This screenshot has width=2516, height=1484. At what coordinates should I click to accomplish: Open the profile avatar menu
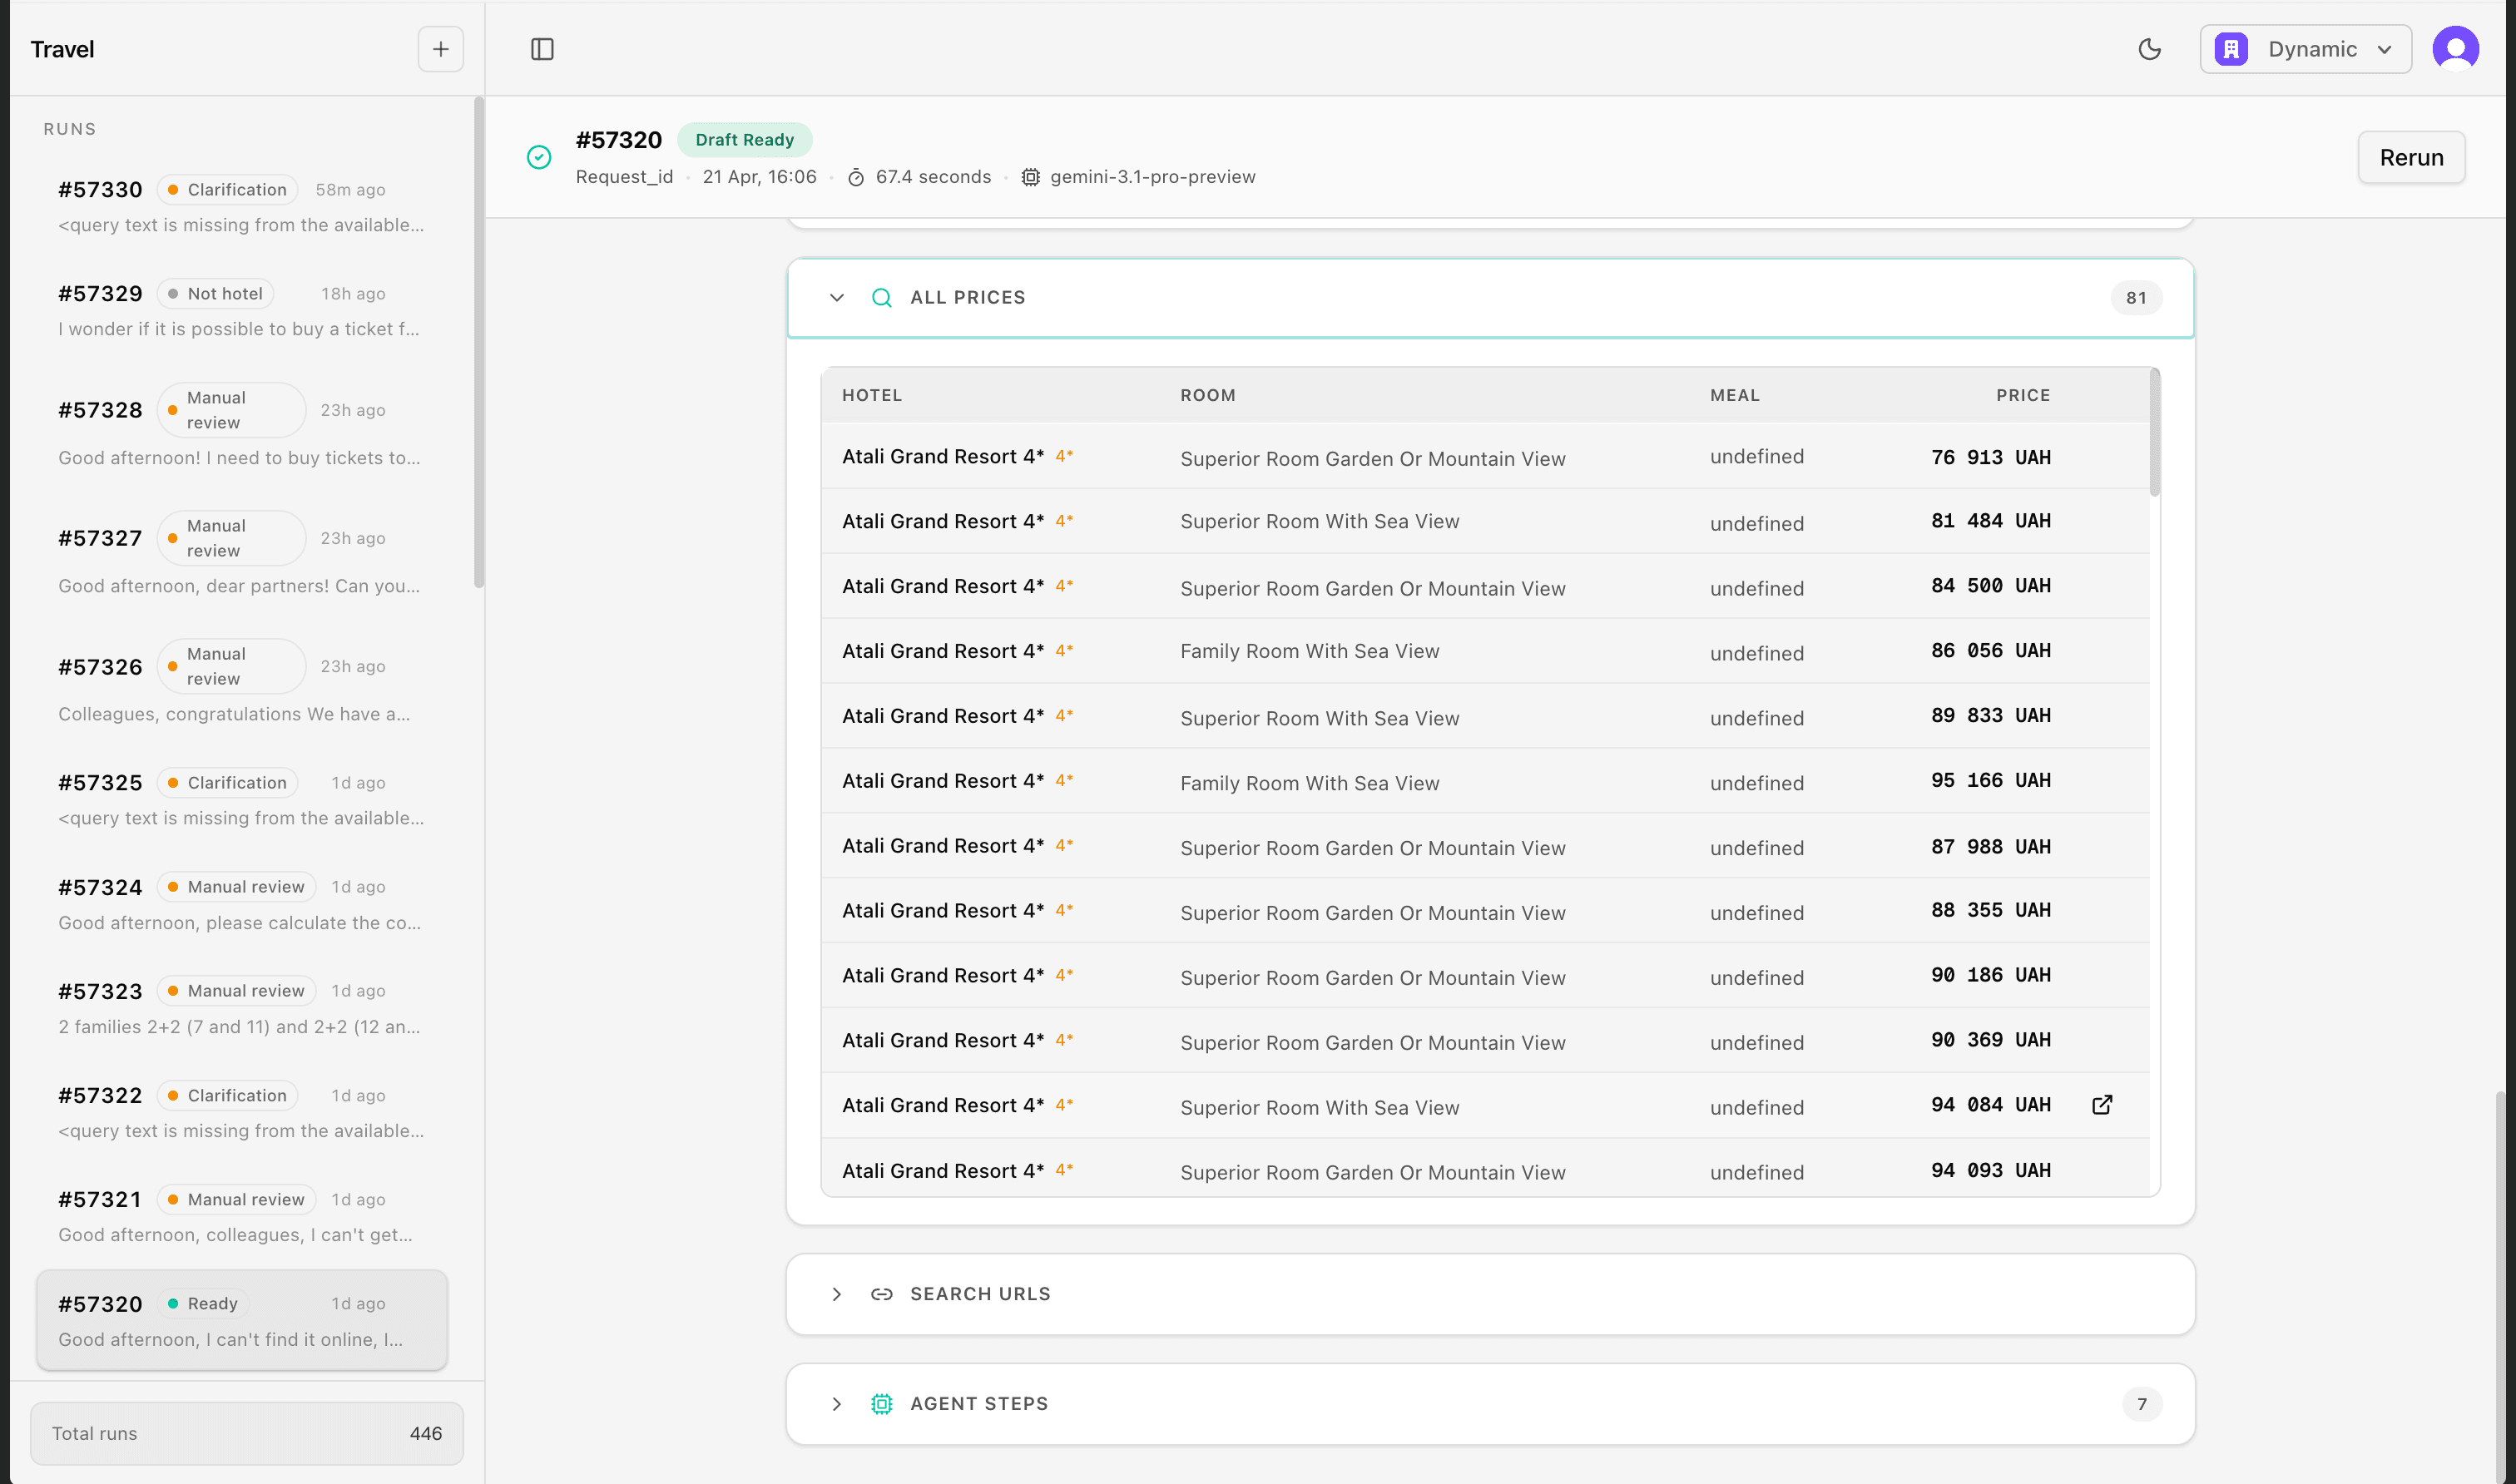pos(2456,48)
